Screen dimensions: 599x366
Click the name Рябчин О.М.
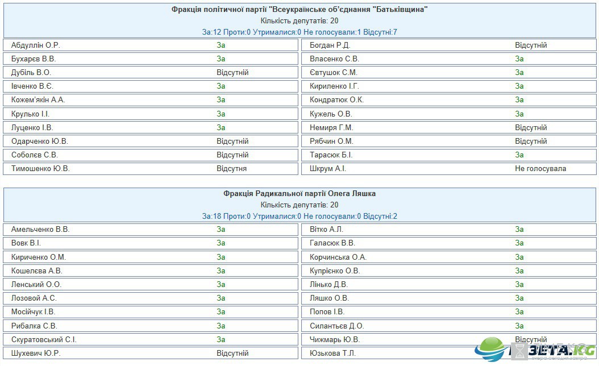[331, 142]
